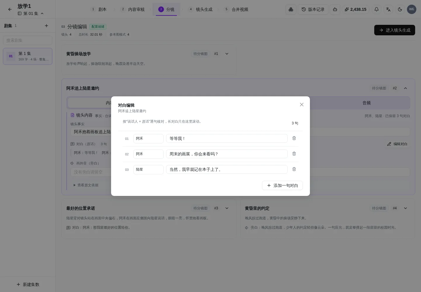Switch to the 音频 tab in shot #2
This screenshot has height=292, width=421.
coord(366,103)
